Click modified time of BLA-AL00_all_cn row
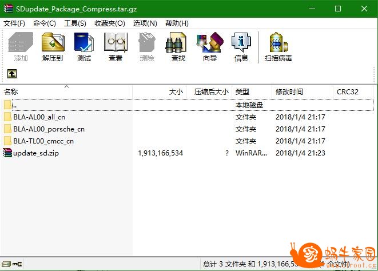378x271 pixels. coord(300,117)
